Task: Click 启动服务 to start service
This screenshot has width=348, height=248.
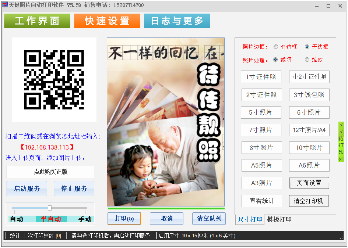Action: coord(27,188)
